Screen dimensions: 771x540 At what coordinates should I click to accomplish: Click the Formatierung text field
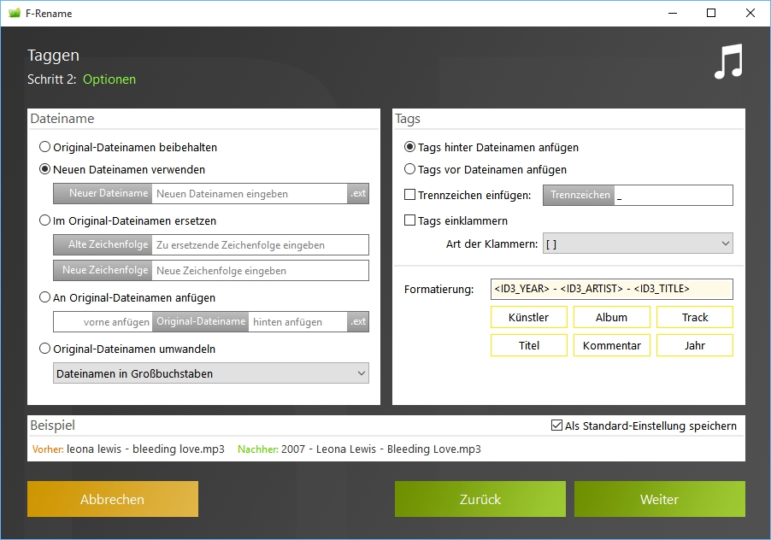[611, 289]
